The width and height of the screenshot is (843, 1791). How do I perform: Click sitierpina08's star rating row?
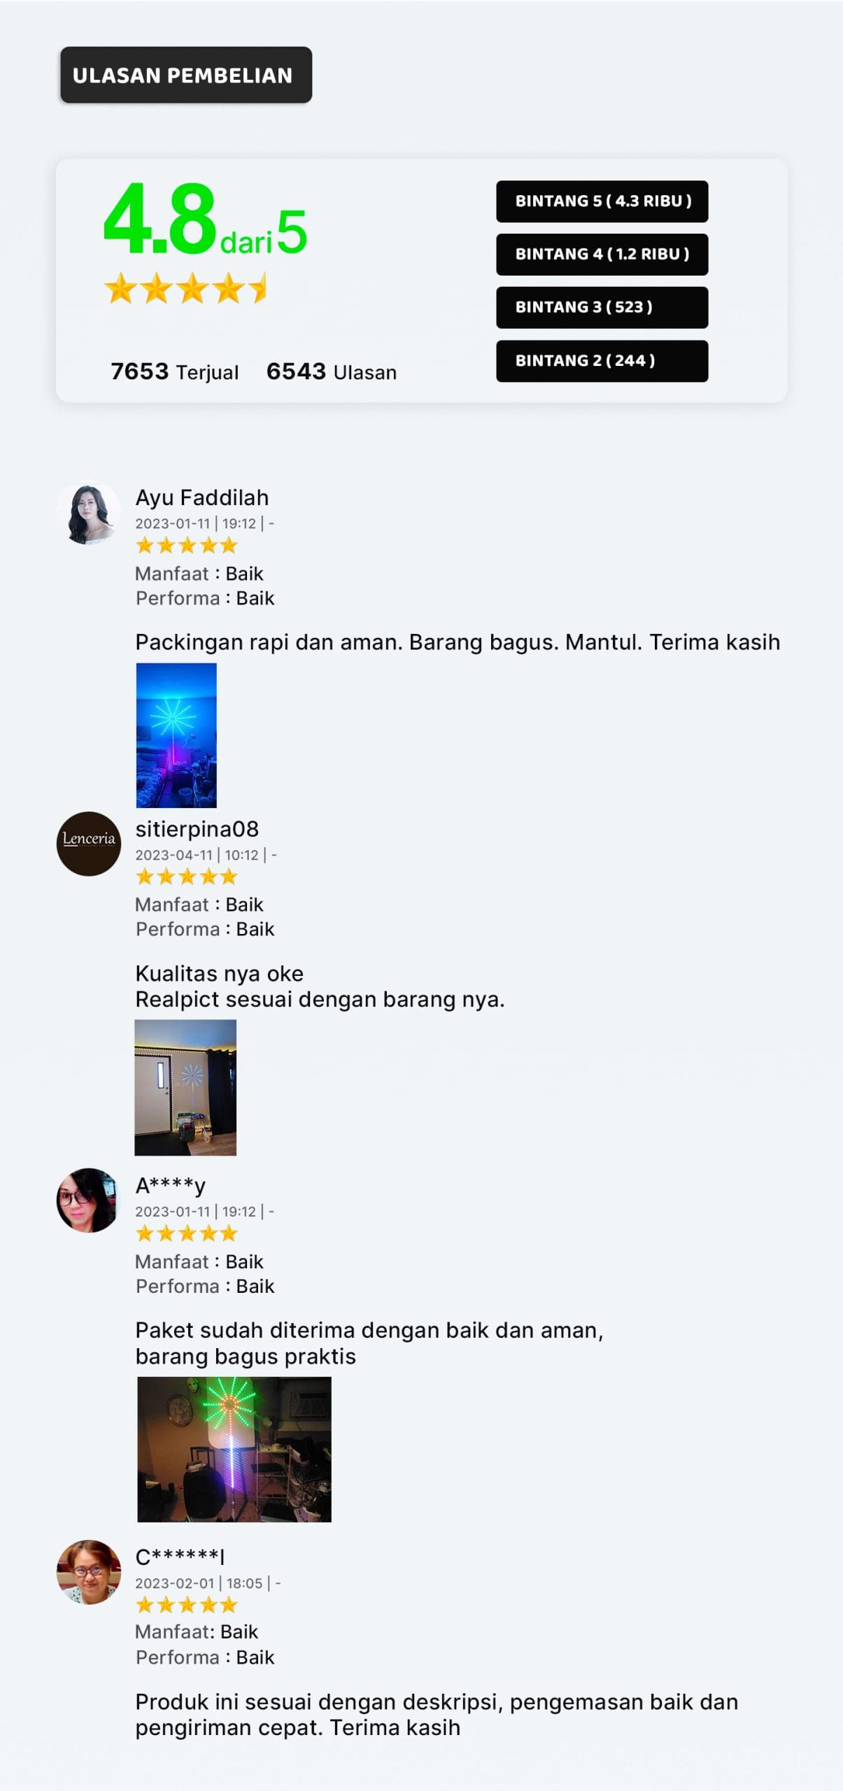coord(187,877)
